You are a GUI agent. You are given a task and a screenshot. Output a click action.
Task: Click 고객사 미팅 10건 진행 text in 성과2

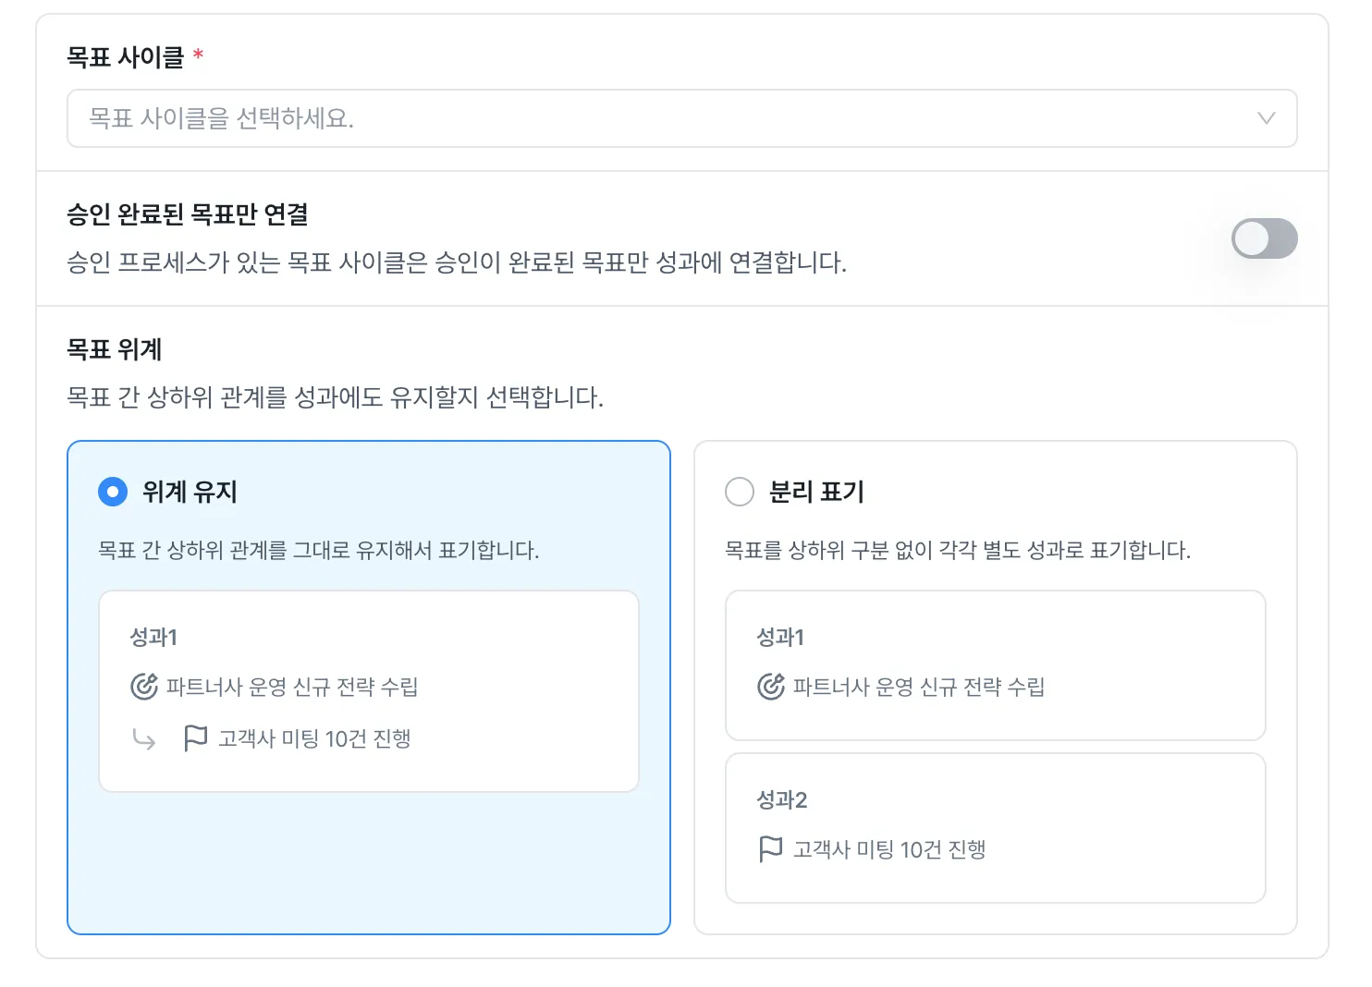(889, 849)
